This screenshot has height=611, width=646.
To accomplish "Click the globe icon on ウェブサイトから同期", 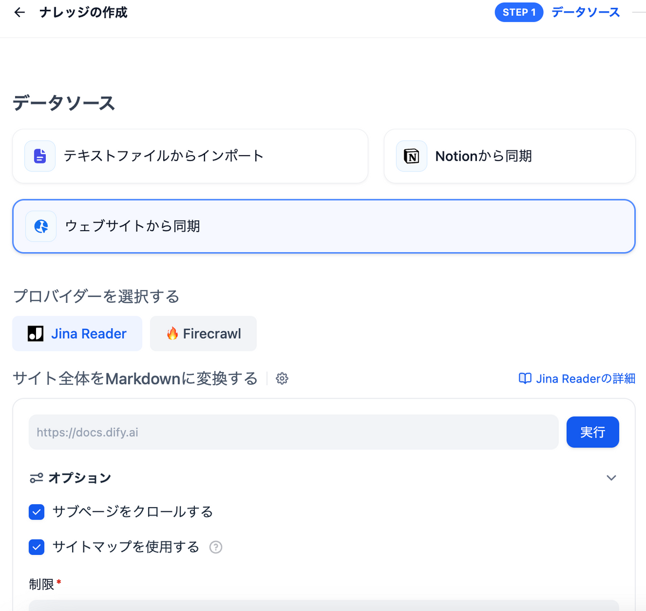I will (41, 226).
